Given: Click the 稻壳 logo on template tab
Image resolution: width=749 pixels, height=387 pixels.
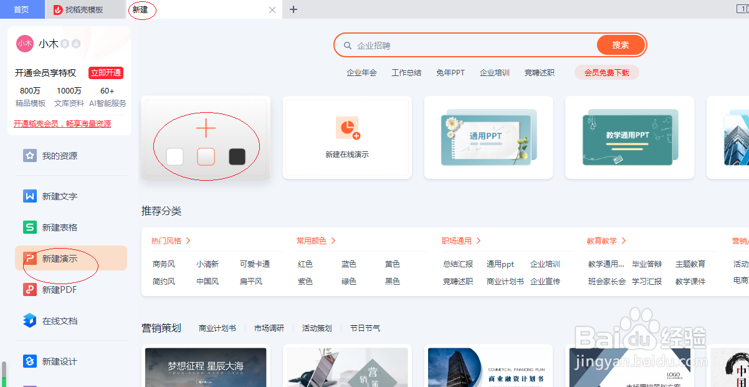Looking at the screenshot, I should click(58, 10).
